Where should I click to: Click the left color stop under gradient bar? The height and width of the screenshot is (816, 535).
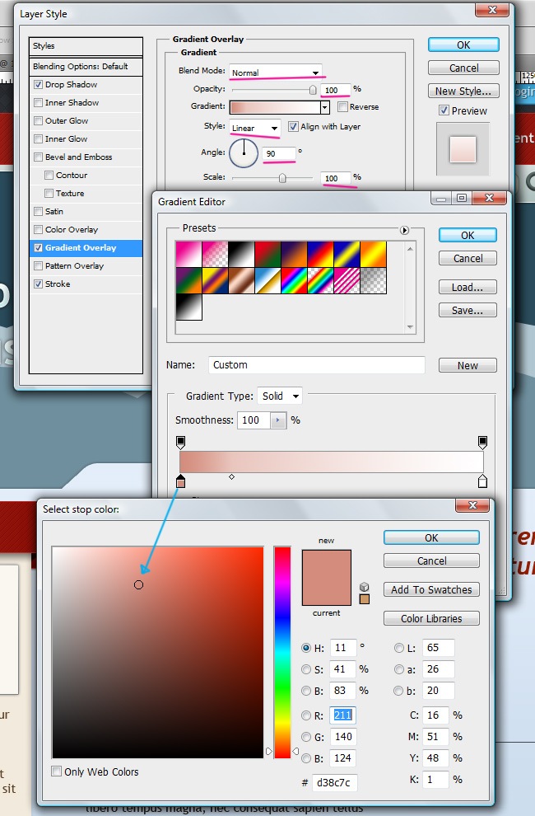(181, 481)
